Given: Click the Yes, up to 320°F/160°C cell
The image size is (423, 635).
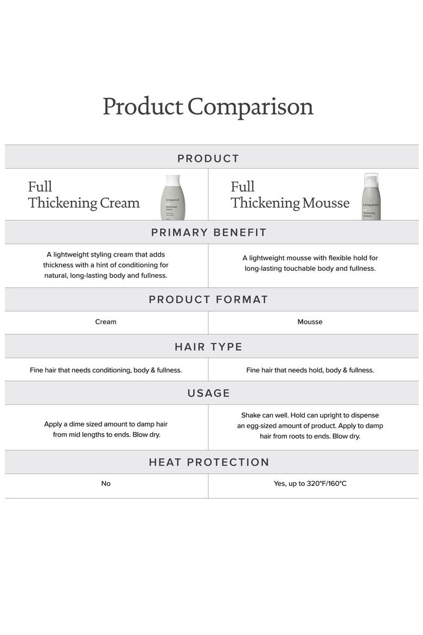Looking at the screenshot, I should click(x=310, y=484).
